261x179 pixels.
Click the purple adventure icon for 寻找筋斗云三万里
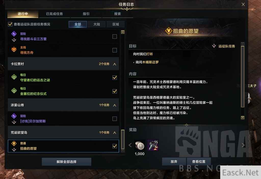(x=14, y=34)
